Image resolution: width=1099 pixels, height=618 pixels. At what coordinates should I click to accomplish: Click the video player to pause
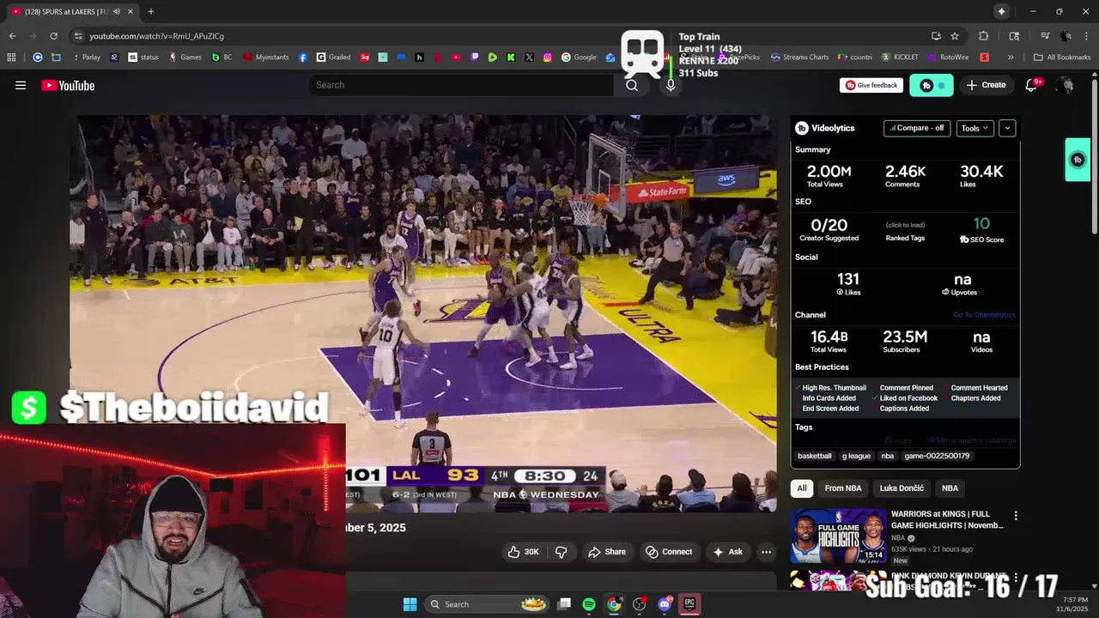pyautogui.click(x=423, y=313)
